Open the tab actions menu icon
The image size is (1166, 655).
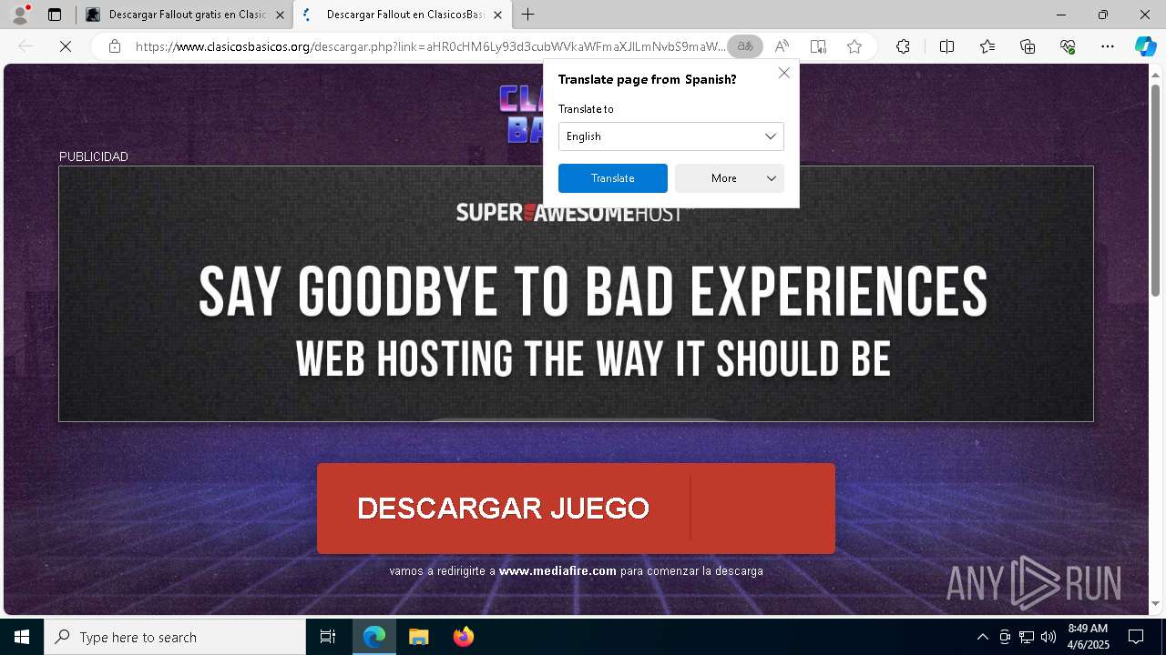55,15
